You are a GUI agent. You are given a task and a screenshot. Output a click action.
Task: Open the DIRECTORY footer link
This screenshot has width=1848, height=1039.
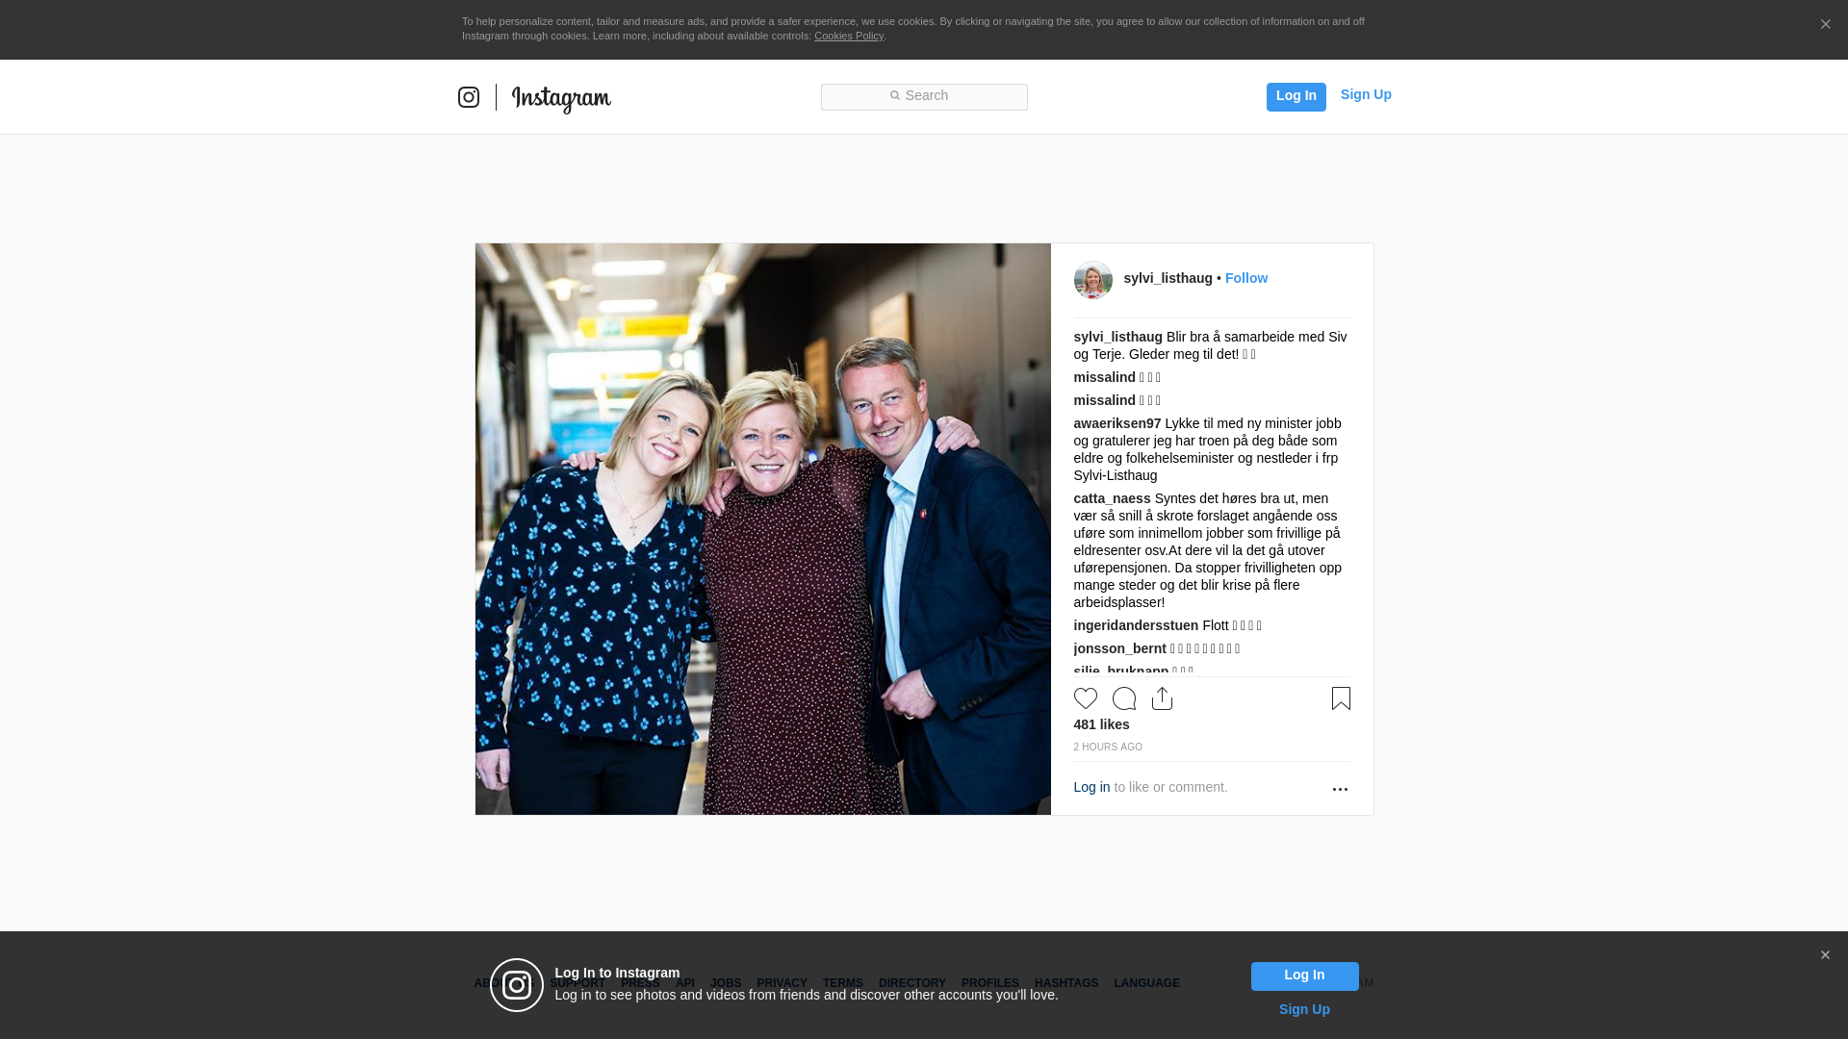point(911,983)
